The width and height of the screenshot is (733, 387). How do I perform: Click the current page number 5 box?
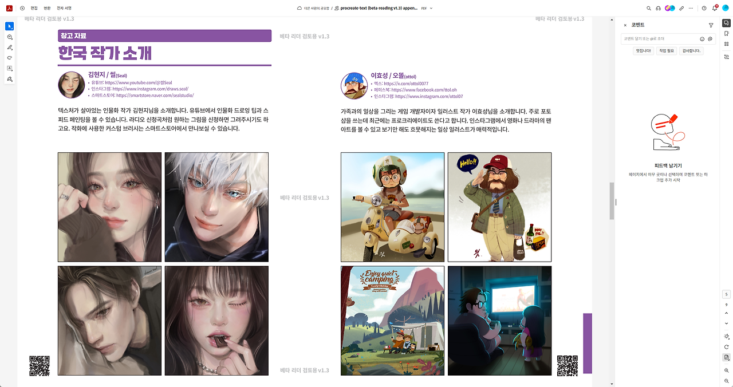pos(726,294)
